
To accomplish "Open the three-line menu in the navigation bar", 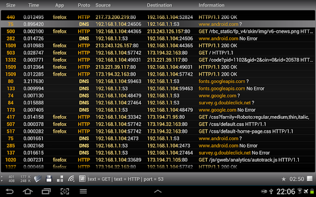I will (x=83, y=192).
